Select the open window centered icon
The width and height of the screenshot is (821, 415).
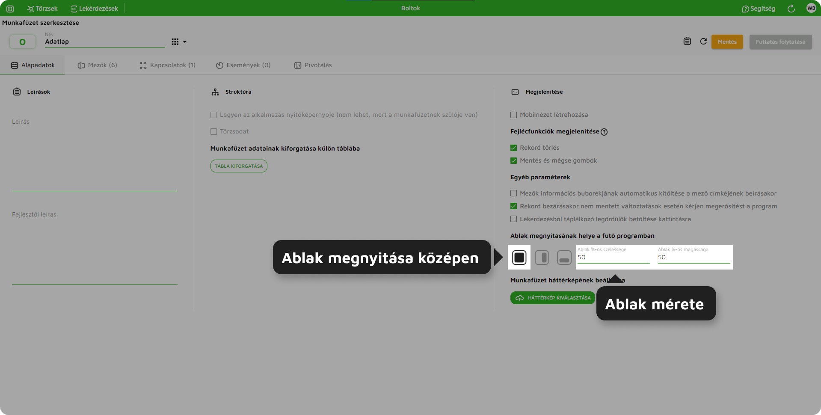coord(519,258)
